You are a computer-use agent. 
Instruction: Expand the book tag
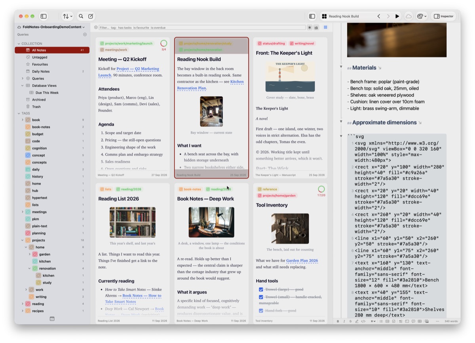(23, 120)
